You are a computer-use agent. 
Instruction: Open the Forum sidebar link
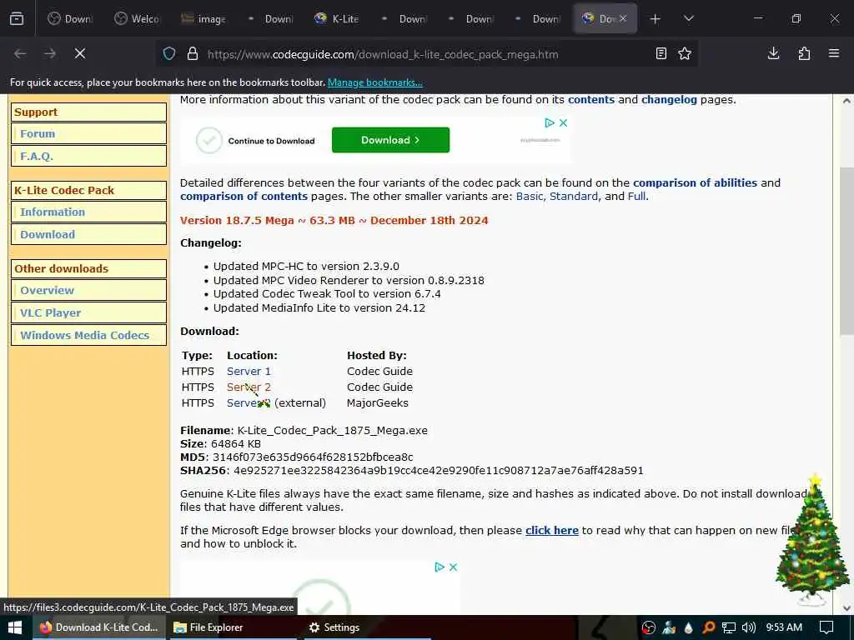(88, 133)
